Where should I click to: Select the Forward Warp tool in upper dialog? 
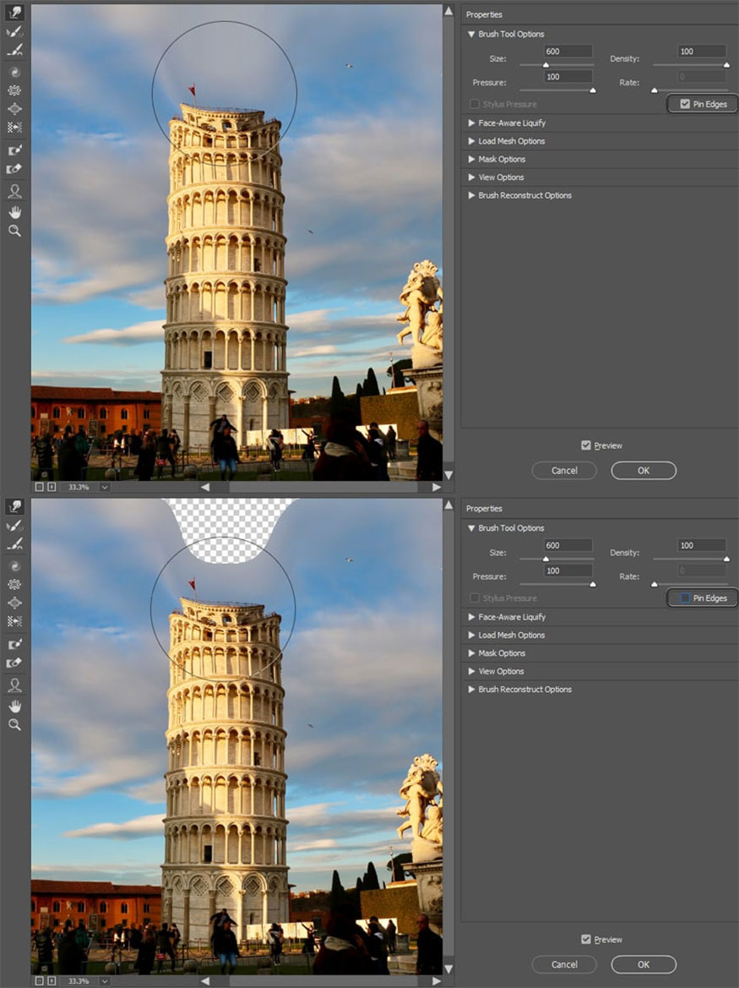(14, 13)
